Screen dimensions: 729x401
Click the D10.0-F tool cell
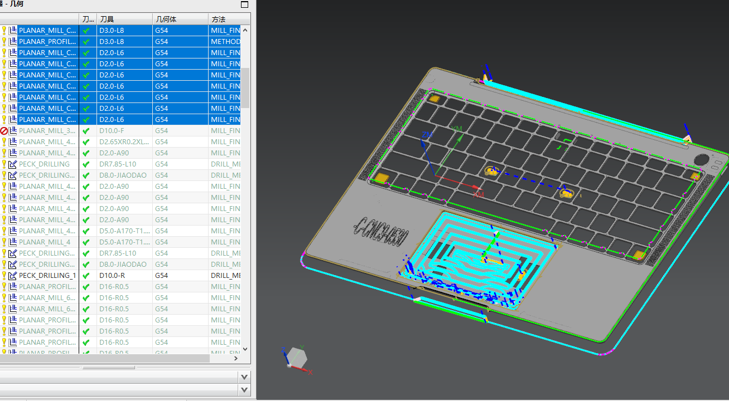pyautogui.click(x=125, y=131)
